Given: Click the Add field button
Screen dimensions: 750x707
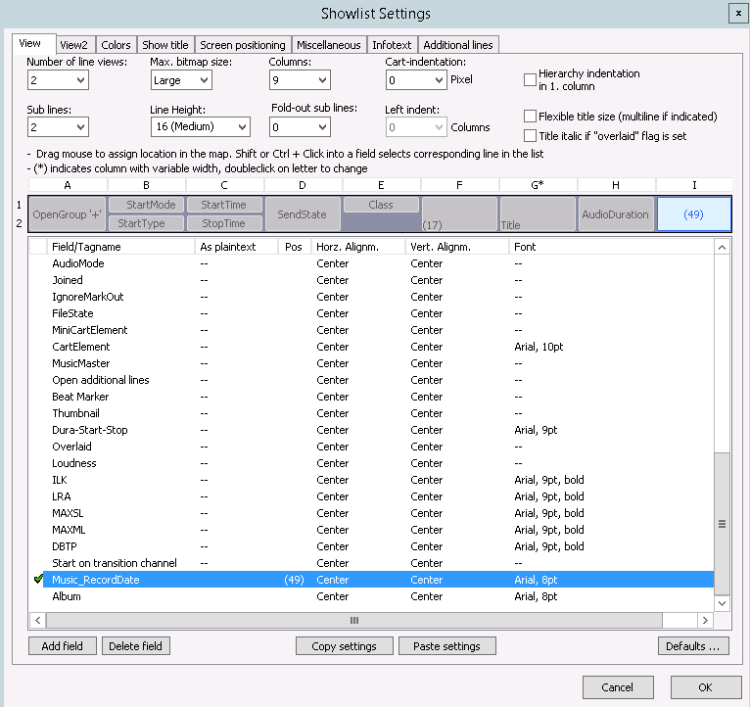Looking at the screenshot, I should point(63,646).
